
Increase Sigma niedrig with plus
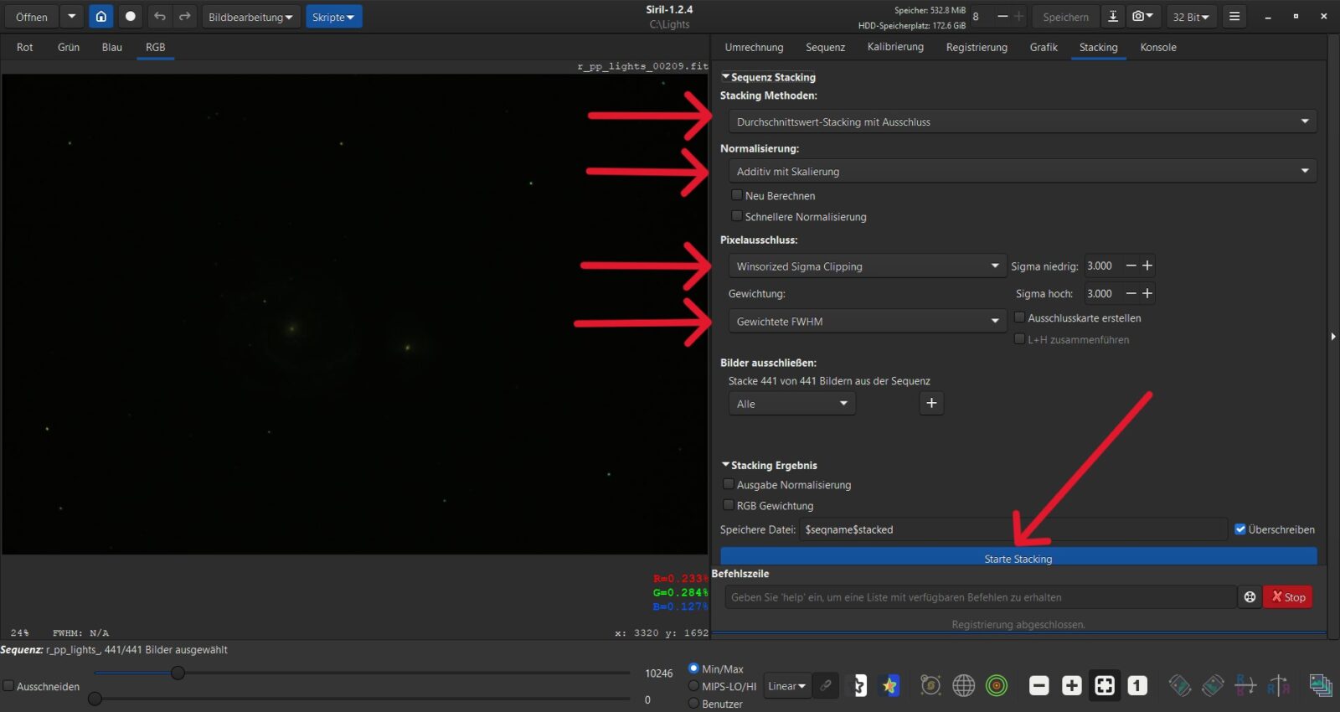(1147, 266)
